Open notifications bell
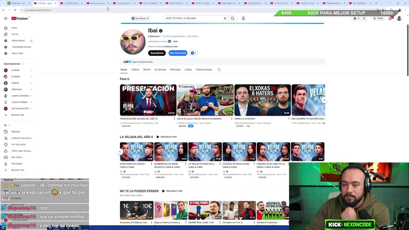This screenshot has height=230, width=409. point(390,19)
